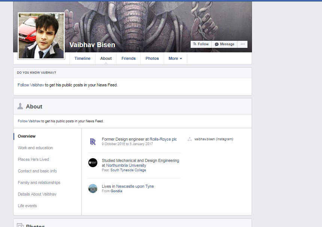Select Work and education in sidebar
Image resolution: width=322 pixels, height=227 pixels.
coord(35,148)
